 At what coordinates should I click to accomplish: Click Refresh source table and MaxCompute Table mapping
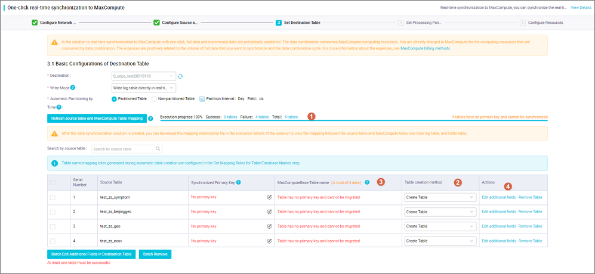tap(97, 119)
